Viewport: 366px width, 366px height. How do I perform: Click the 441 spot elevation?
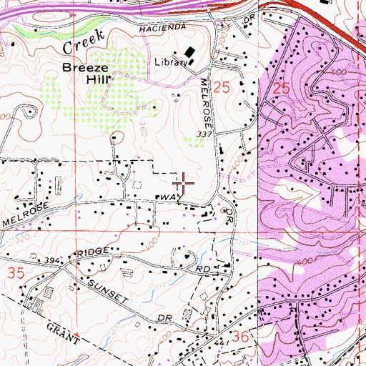pos(222,343)
